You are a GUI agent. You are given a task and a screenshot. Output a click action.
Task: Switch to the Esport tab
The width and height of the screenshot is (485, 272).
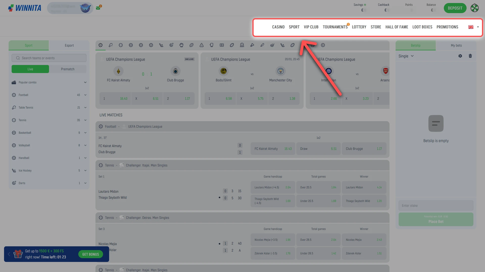point(69,45)
